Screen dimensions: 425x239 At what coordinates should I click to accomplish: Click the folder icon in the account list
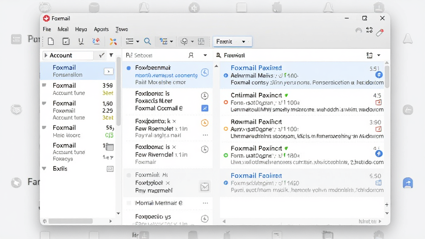click(110, 147)
